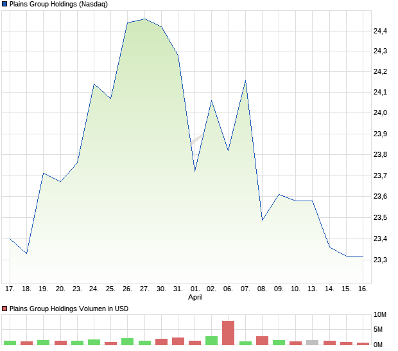Click the 23,9 price axis label
The width and height of the screenshot is (398, 351).
(380, 134)
